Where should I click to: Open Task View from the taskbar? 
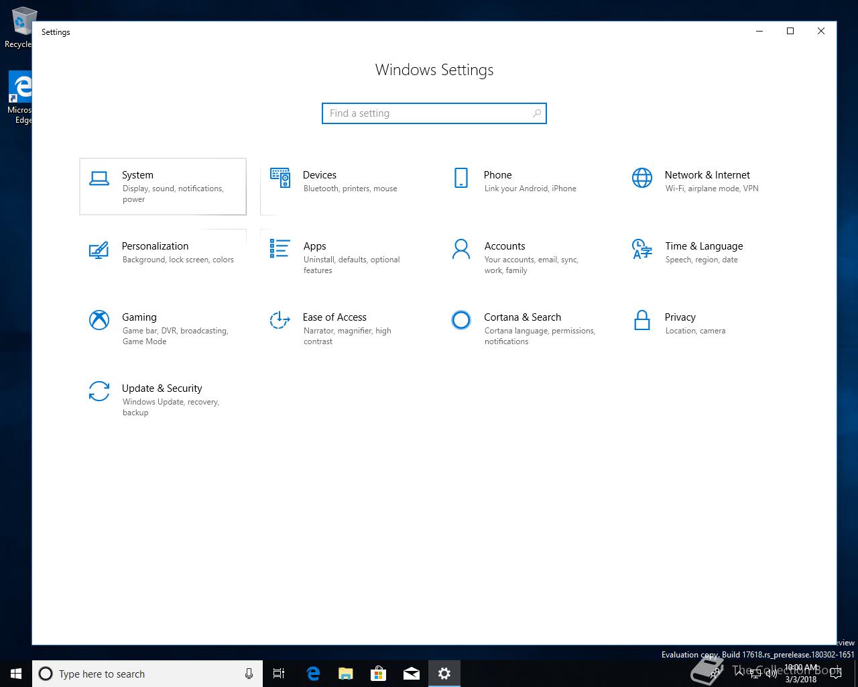click(x=279, y=674)
